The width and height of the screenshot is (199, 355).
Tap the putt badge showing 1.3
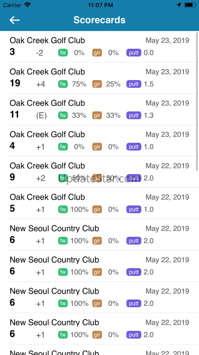click(134, 115)
